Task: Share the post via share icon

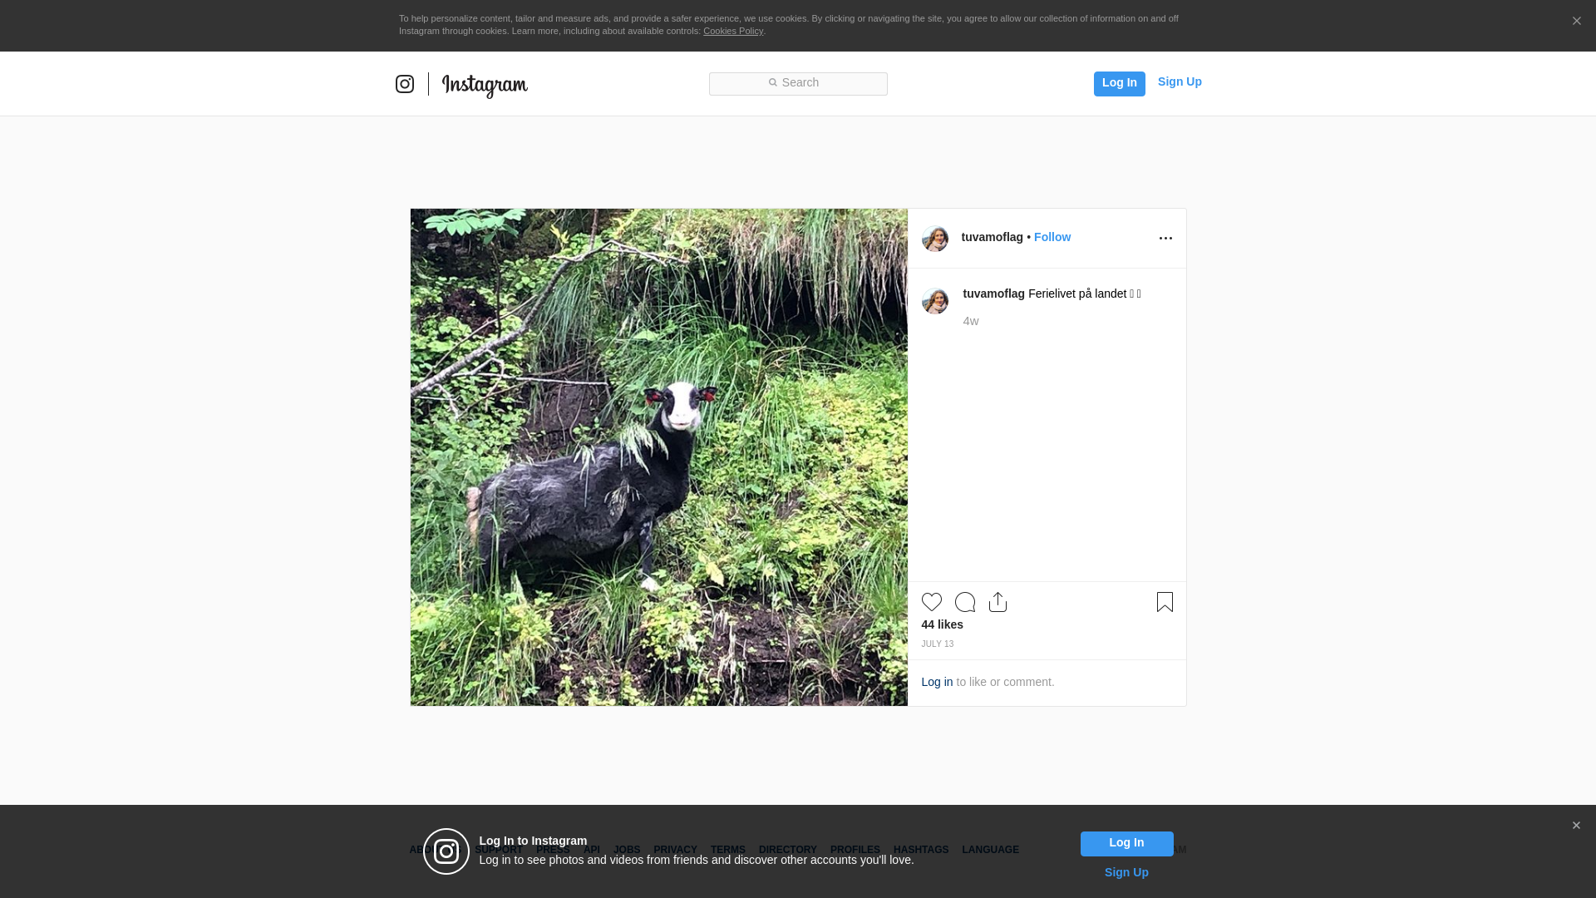Action: point(997,602)
